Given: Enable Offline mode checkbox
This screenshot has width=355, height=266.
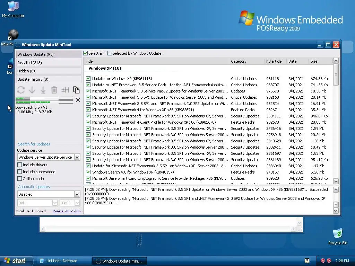Looking at the screenshot, I should [20, 179].
